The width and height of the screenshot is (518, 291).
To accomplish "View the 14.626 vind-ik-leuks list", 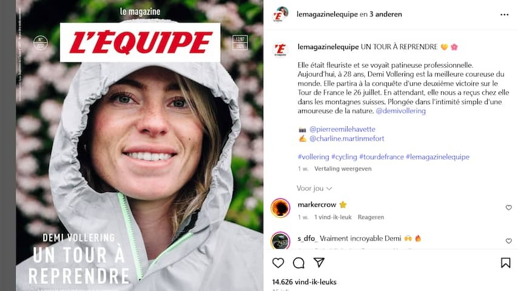I will point(304,282).
